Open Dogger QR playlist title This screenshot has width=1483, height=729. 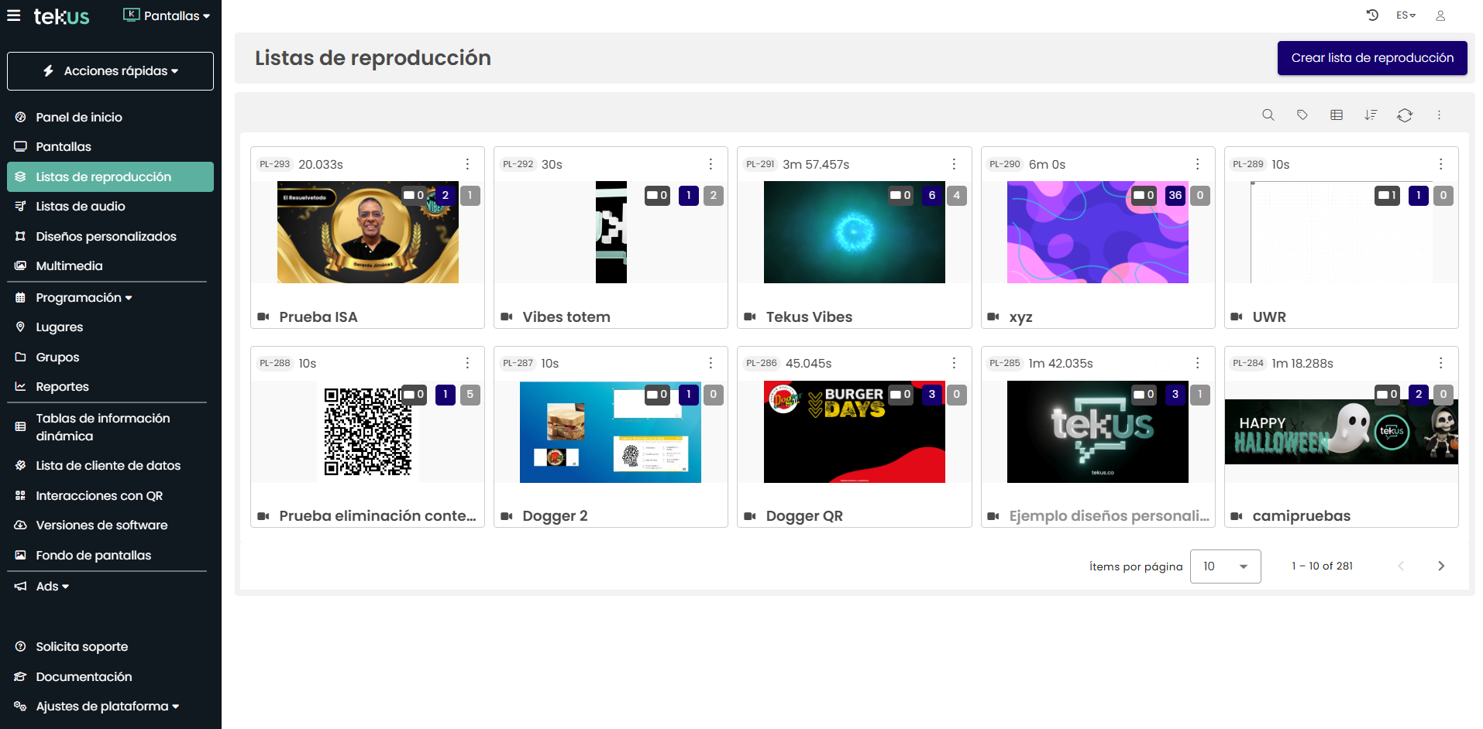pyautogui.click(x=803, y=516)
